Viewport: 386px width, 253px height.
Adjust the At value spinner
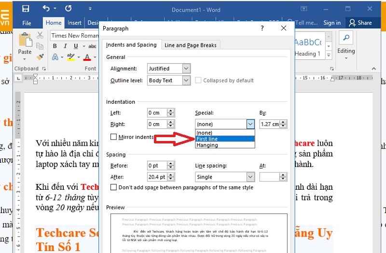pos(283,177)
